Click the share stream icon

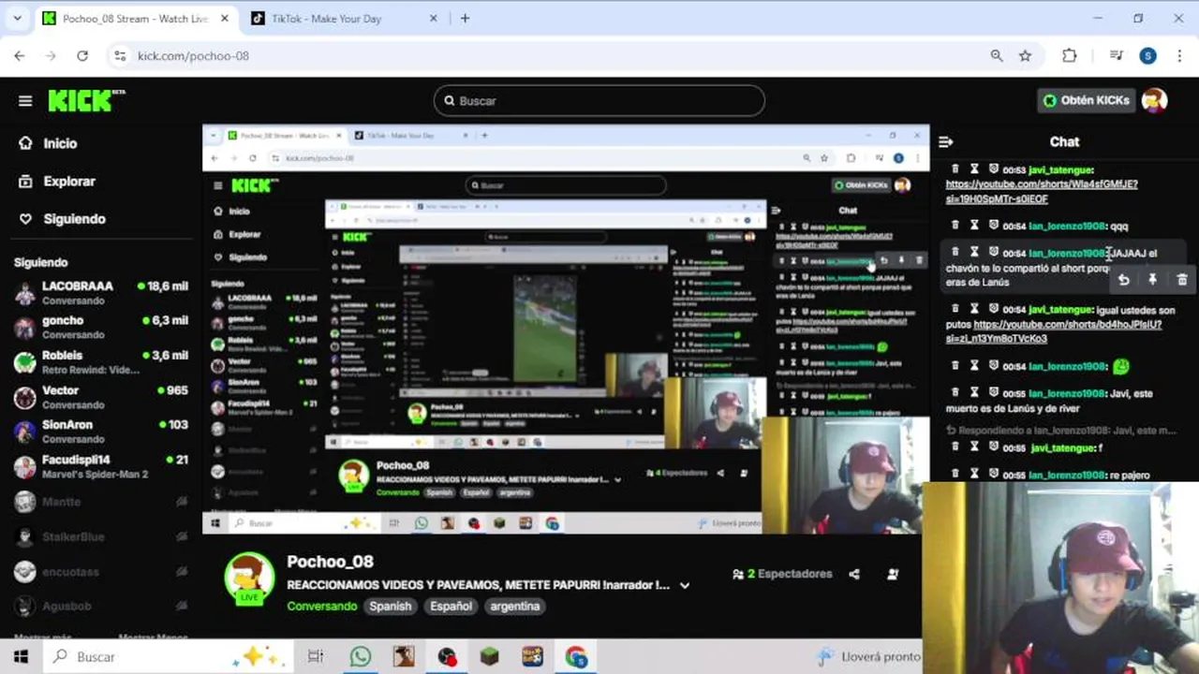854,574
